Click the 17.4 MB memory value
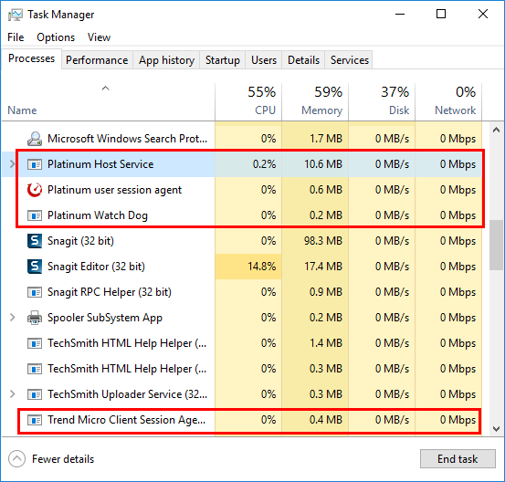The height and width of the screenshot is (482, 505). 323,267
